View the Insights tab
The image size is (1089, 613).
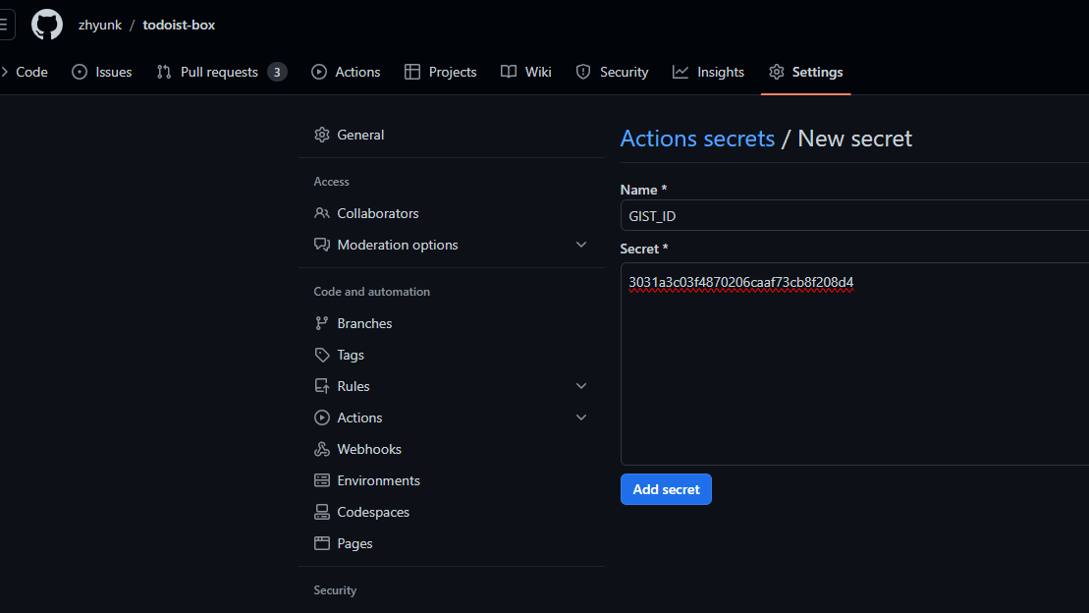pyautogui.click(x=708, y=73)
